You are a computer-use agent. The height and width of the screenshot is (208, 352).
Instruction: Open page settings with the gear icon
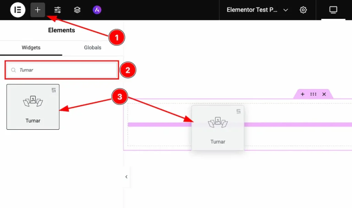[304, 10]
